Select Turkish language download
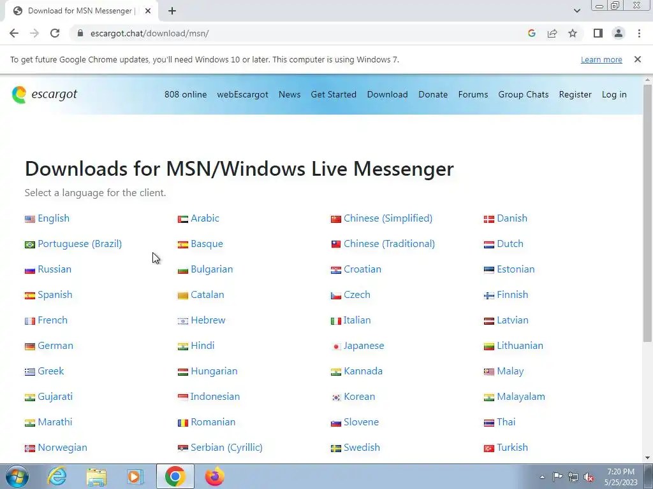 tap(512, 448)
